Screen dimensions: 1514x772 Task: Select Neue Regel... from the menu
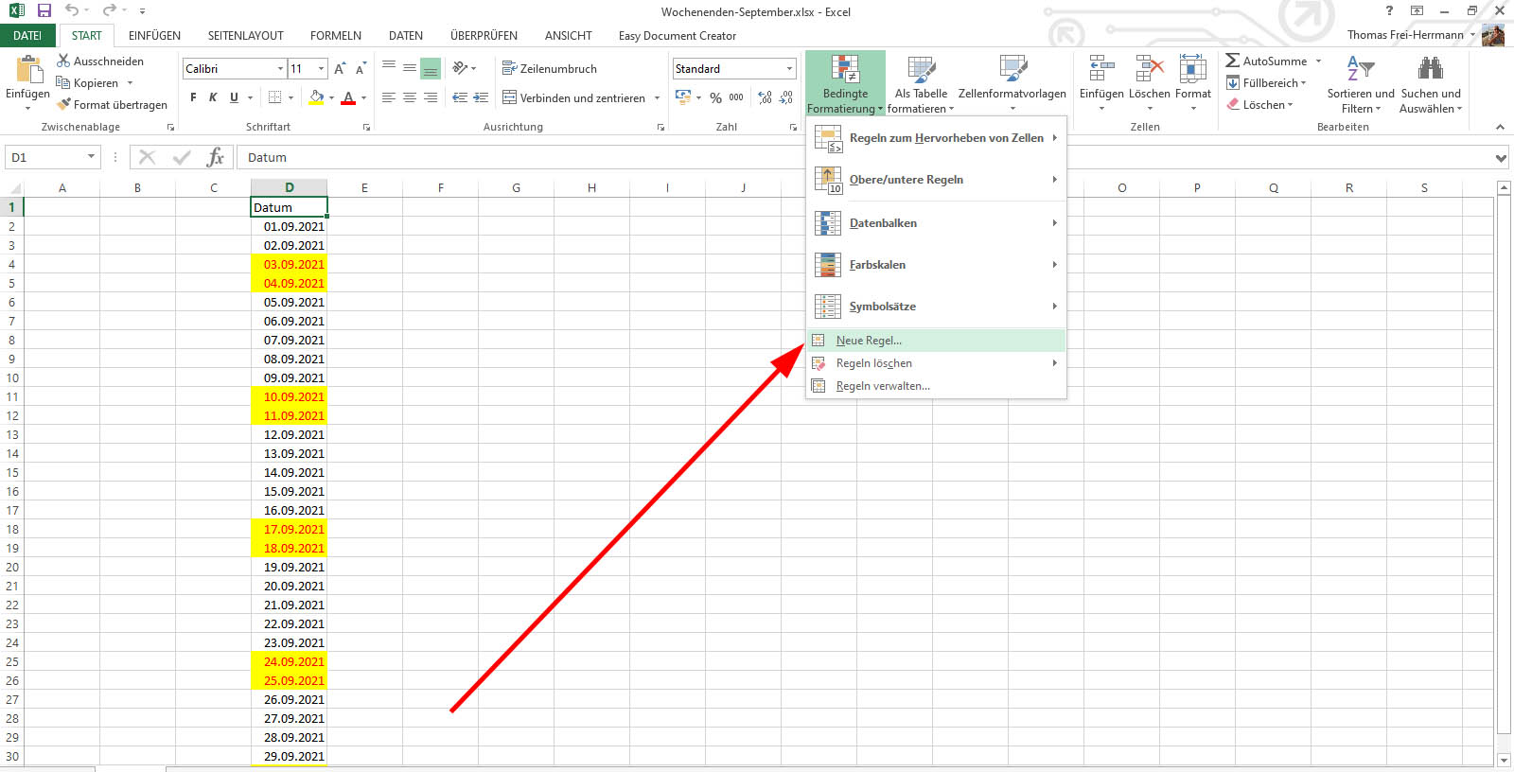(x=869, y=341)
